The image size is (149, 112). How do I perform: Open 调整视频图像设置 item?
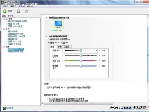[x=16, y=52]
